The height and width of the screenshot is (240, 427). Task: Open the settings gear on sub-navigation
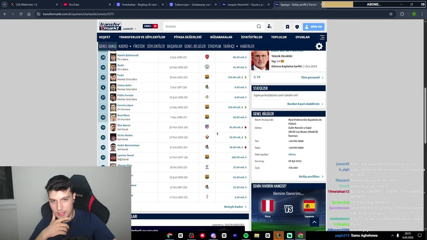319,46
